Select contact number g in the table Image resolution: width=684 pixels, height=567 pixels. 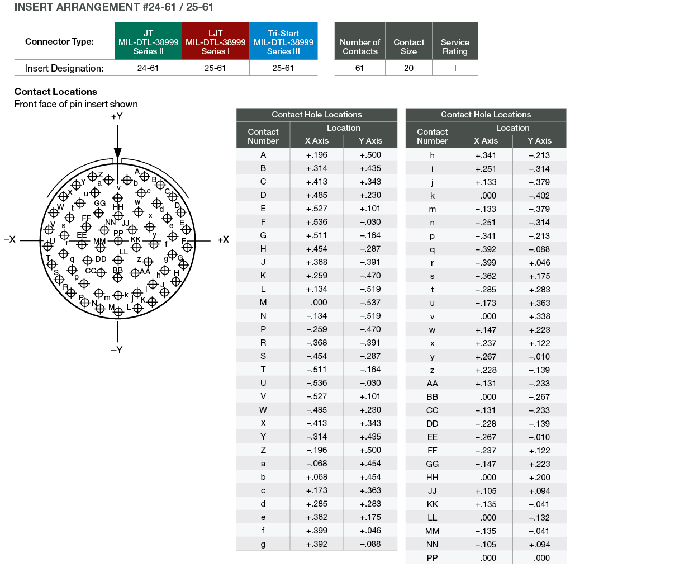click(x=263, y=544)
